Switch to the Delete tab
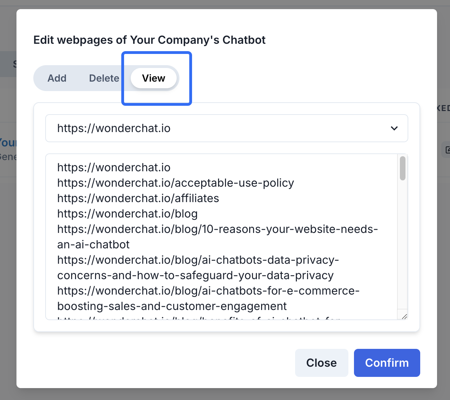This screenshot has height=400, width=450. [x=104, y=78]
